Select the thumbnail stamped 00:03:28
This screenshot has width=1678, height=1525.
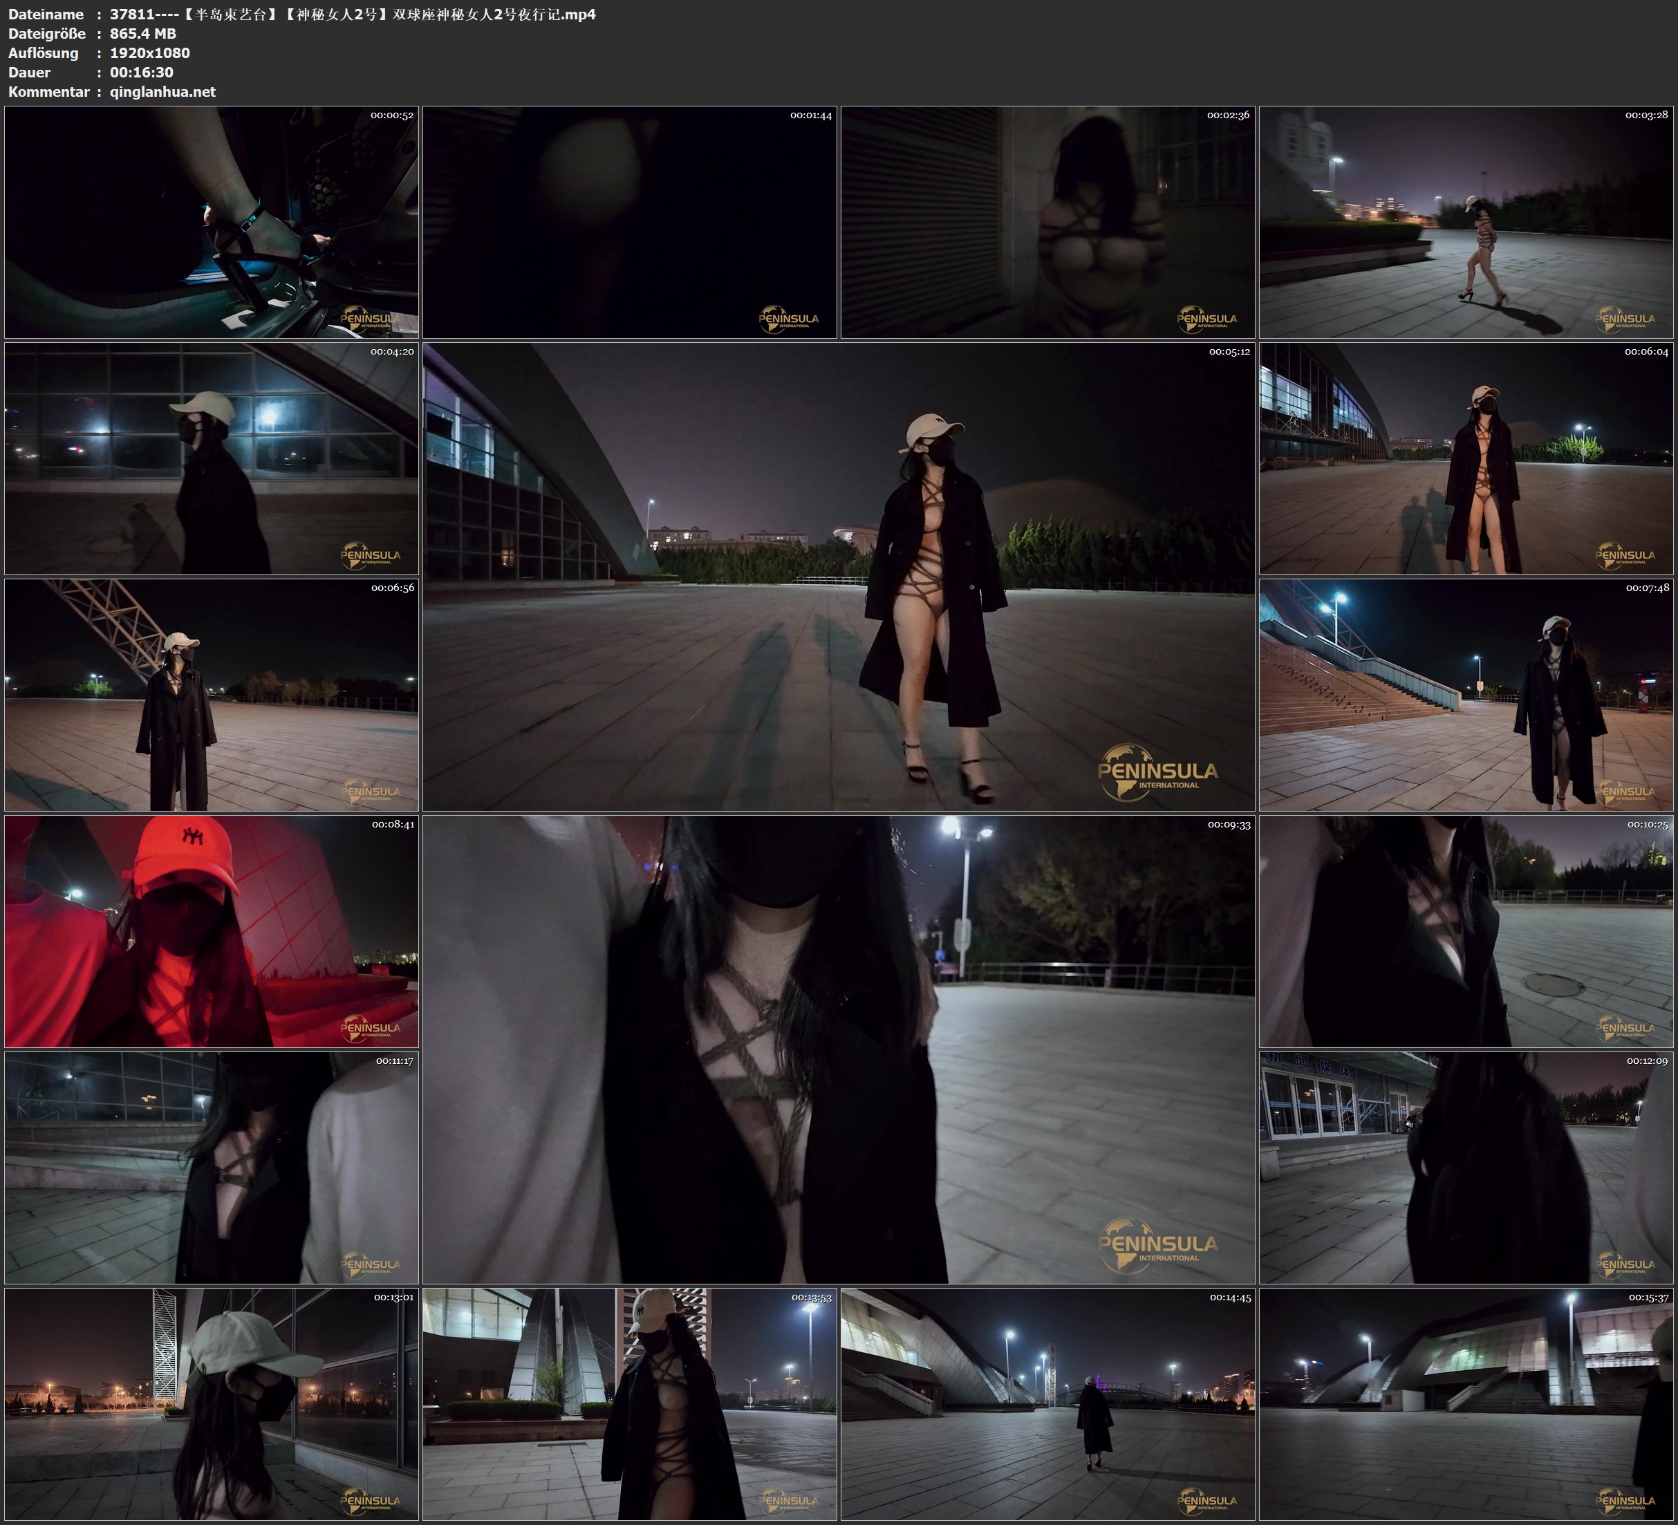pos(1466,221)
